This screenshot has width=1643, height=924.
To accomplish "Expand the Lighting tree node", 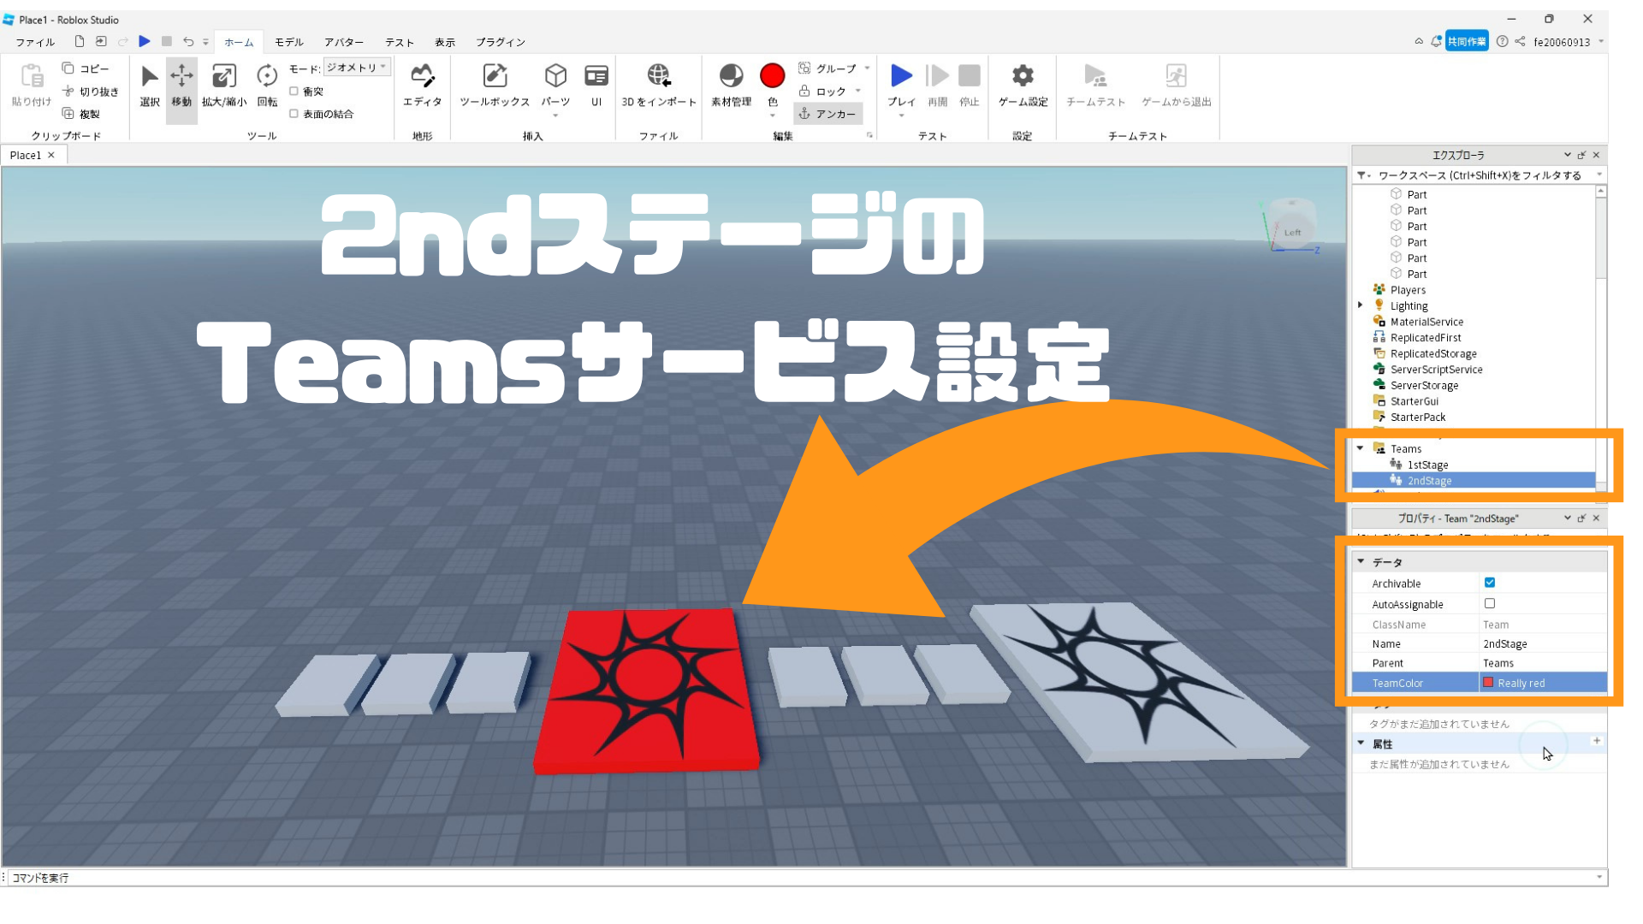I will click(x=1361, y=305).
